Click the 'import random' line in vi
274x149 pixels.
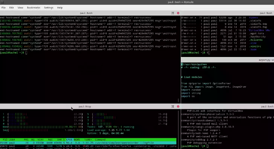point(191,90)
